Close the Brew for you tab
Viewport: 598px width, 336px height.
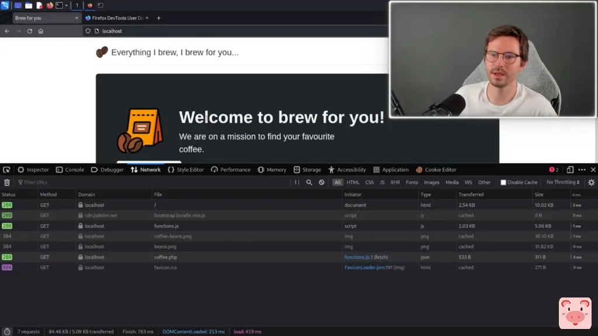click(77, 18)
